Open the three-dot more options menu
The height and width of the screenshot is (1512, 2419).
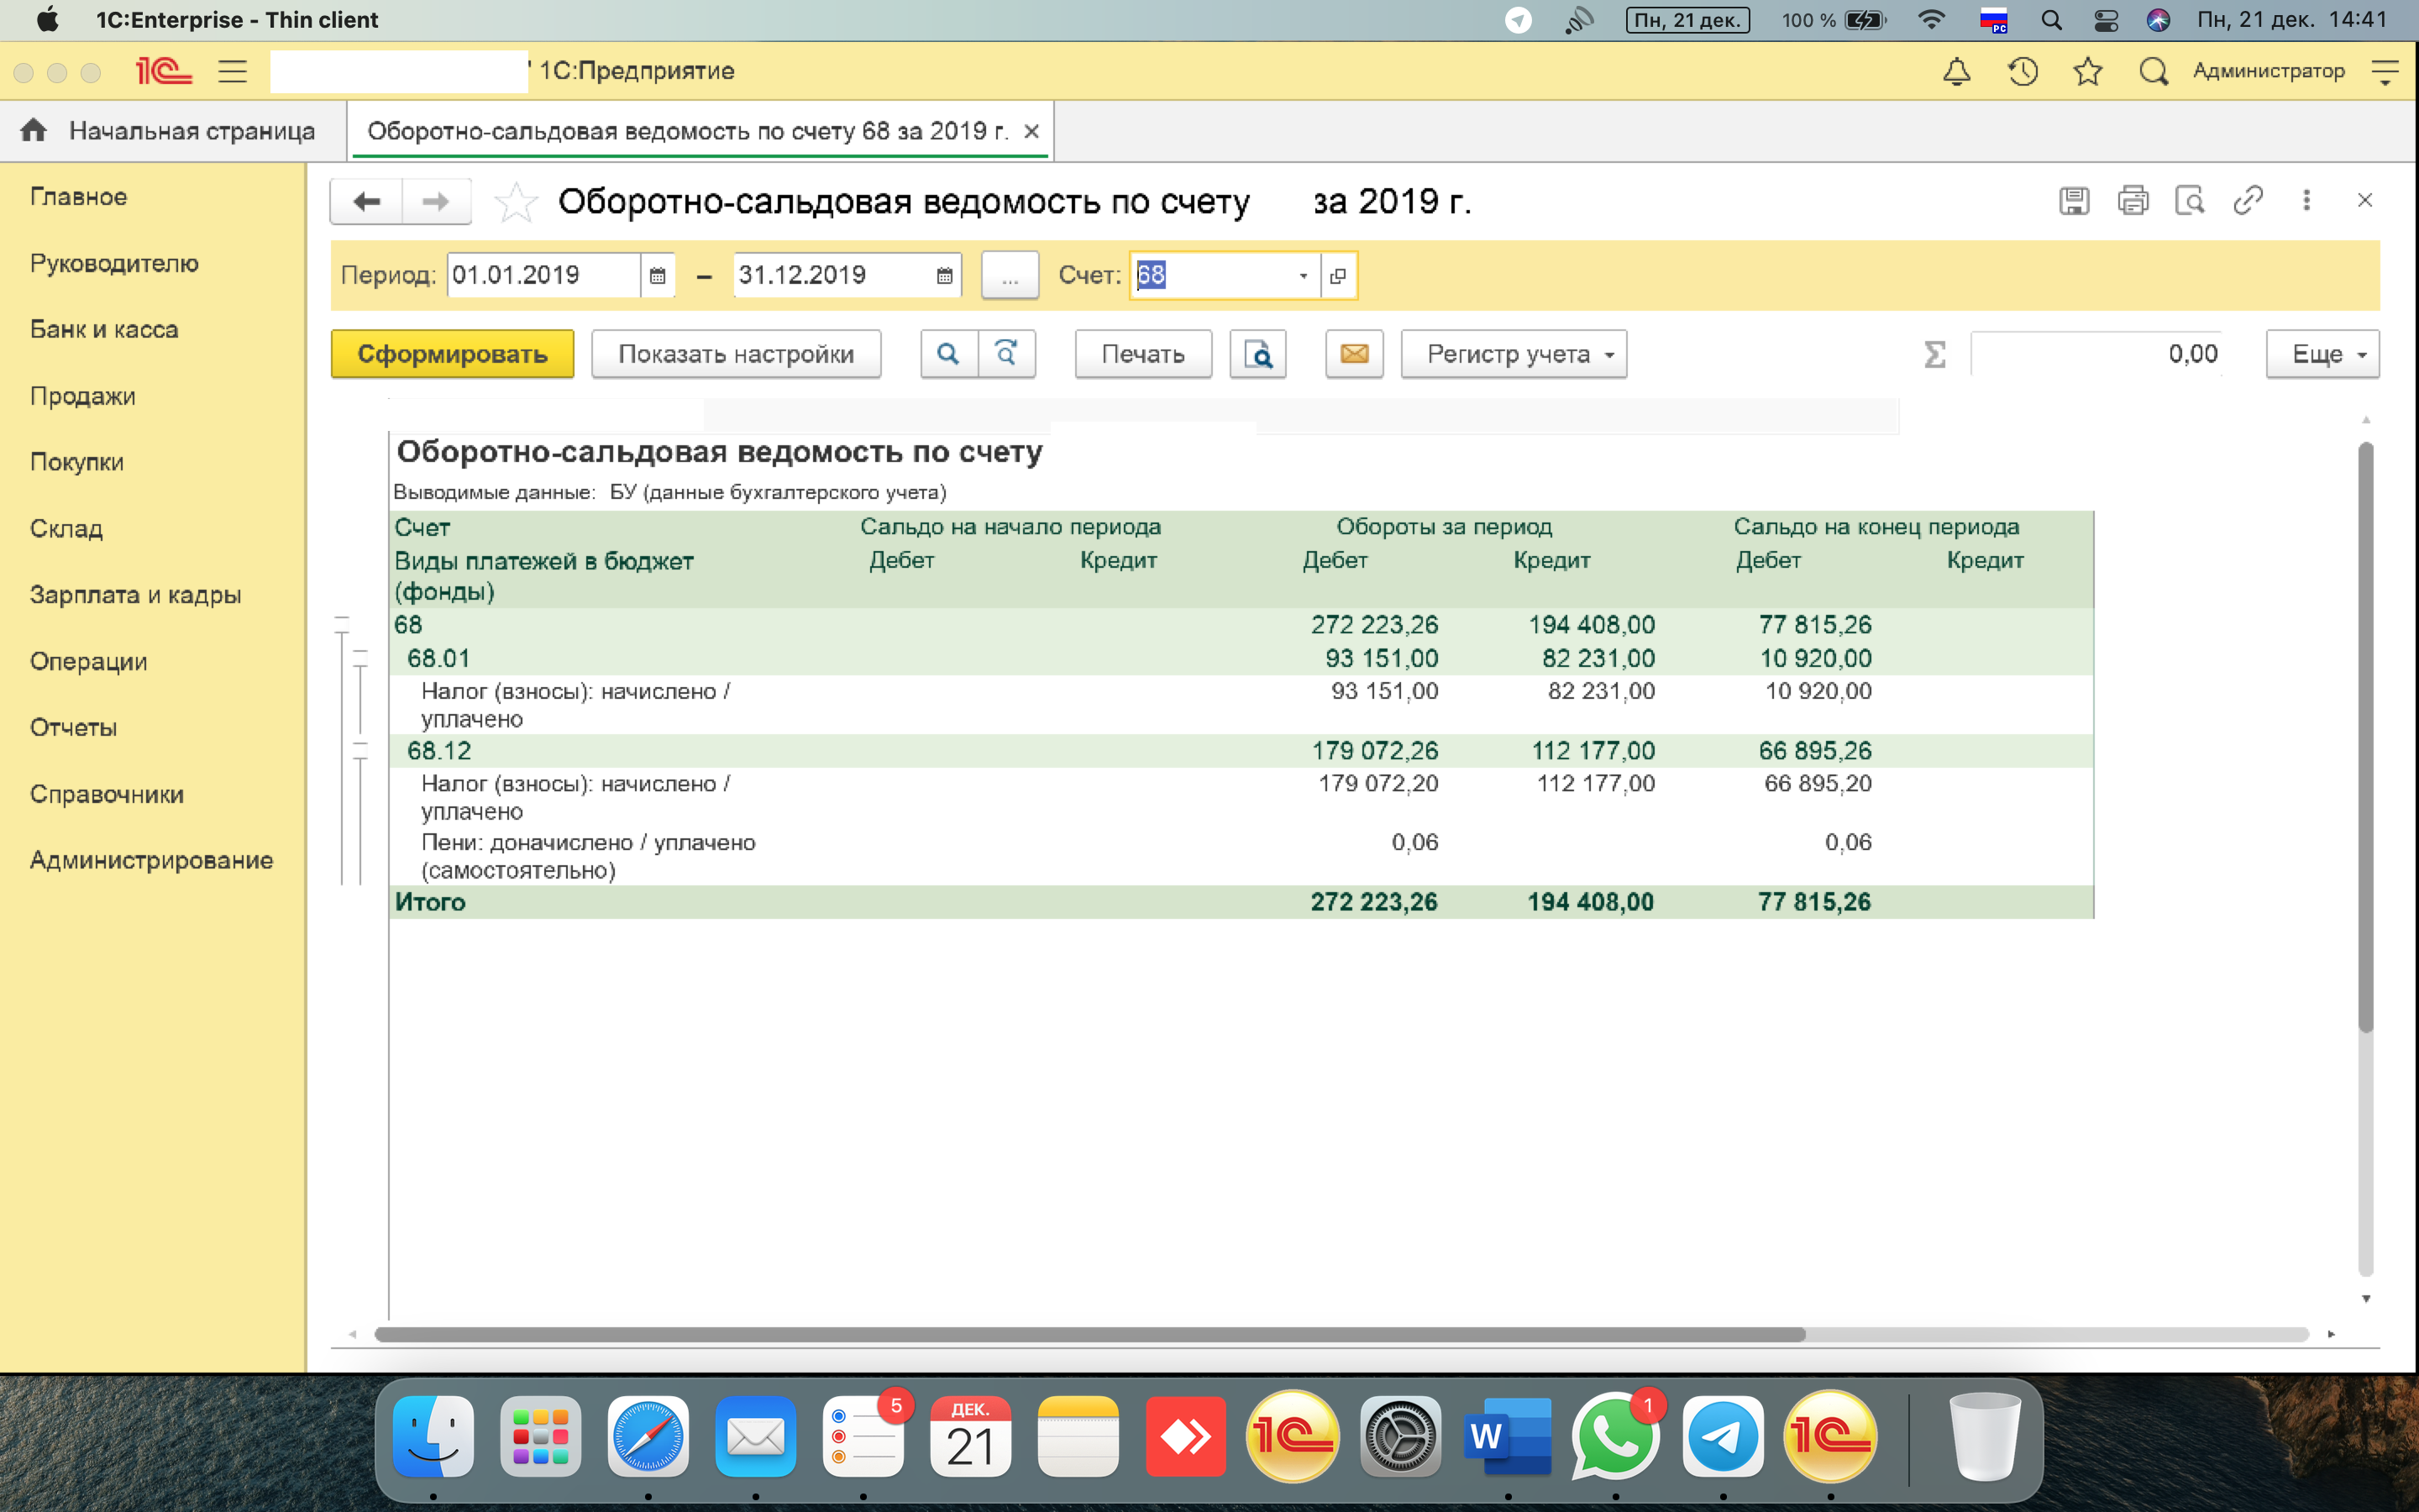(2307, 201)
